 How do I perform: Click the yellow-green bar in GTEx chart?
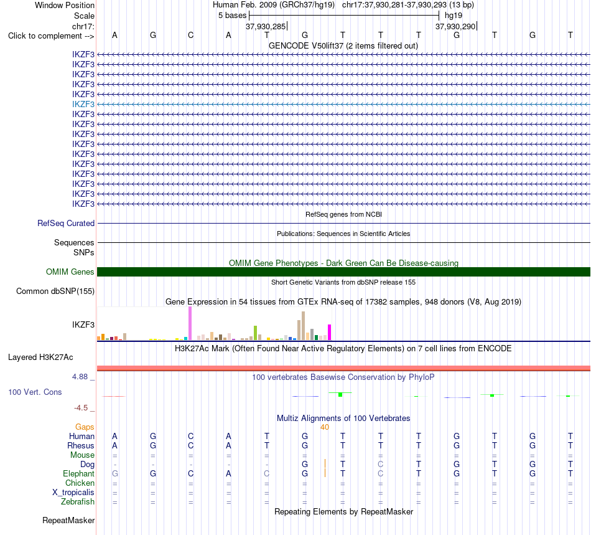tap(255, 333)
